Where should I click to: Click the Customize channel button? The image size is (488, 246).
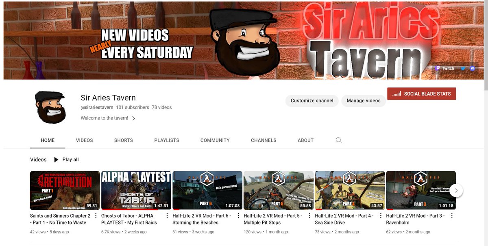click(x=312, y=101)
